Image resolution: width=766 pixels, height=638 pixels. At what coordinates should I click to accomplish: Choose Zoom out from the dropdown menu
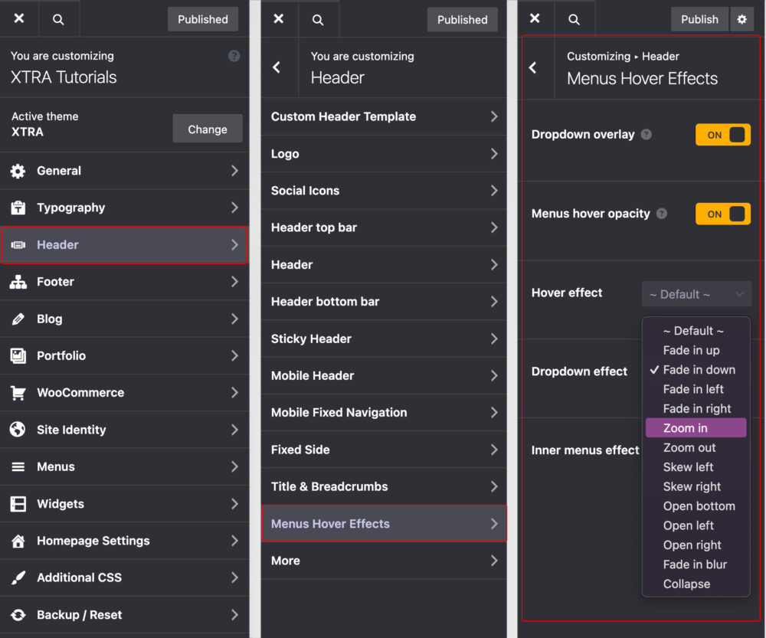tap(690, 447)
